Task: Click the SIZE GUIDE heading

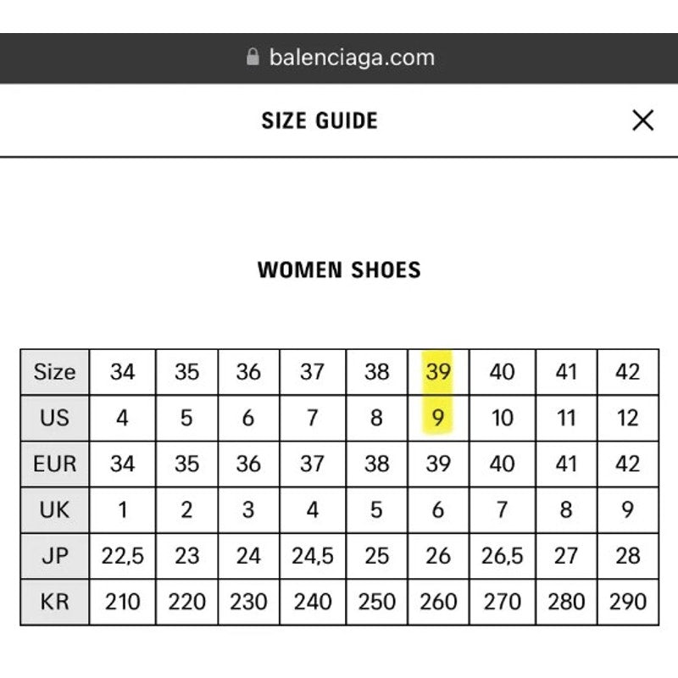Action: (x=320, y=120)
